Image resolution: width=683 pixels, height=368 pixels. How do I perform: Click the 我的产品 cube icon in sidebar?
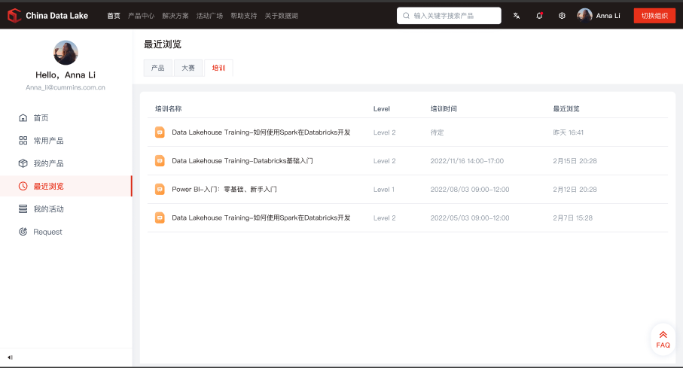tap(23, 163)
